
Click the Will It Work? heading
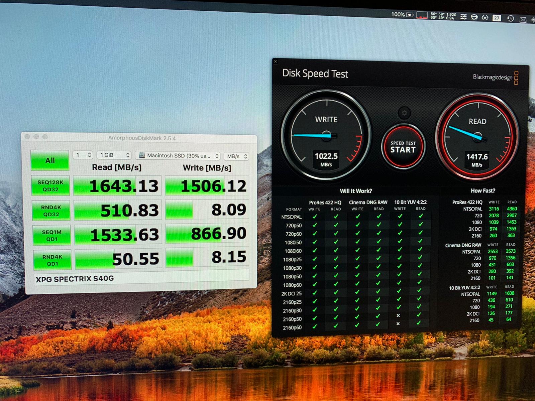coord(356,191)
